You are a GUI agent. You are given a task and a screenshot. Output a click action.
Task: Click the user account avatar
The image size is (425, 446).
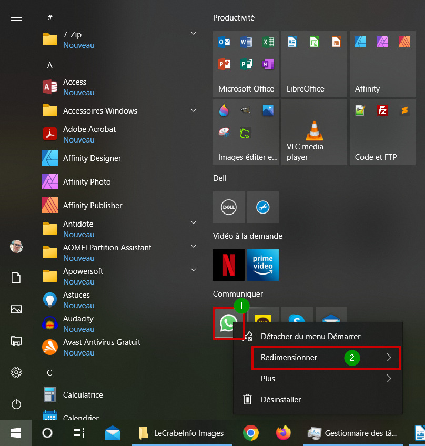pyautogui.click(x=16, y=246)
